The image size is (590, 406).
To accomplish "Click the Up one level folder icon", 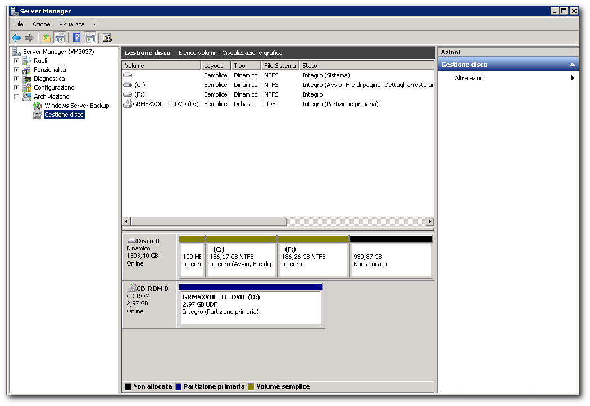I will point(47,38).
